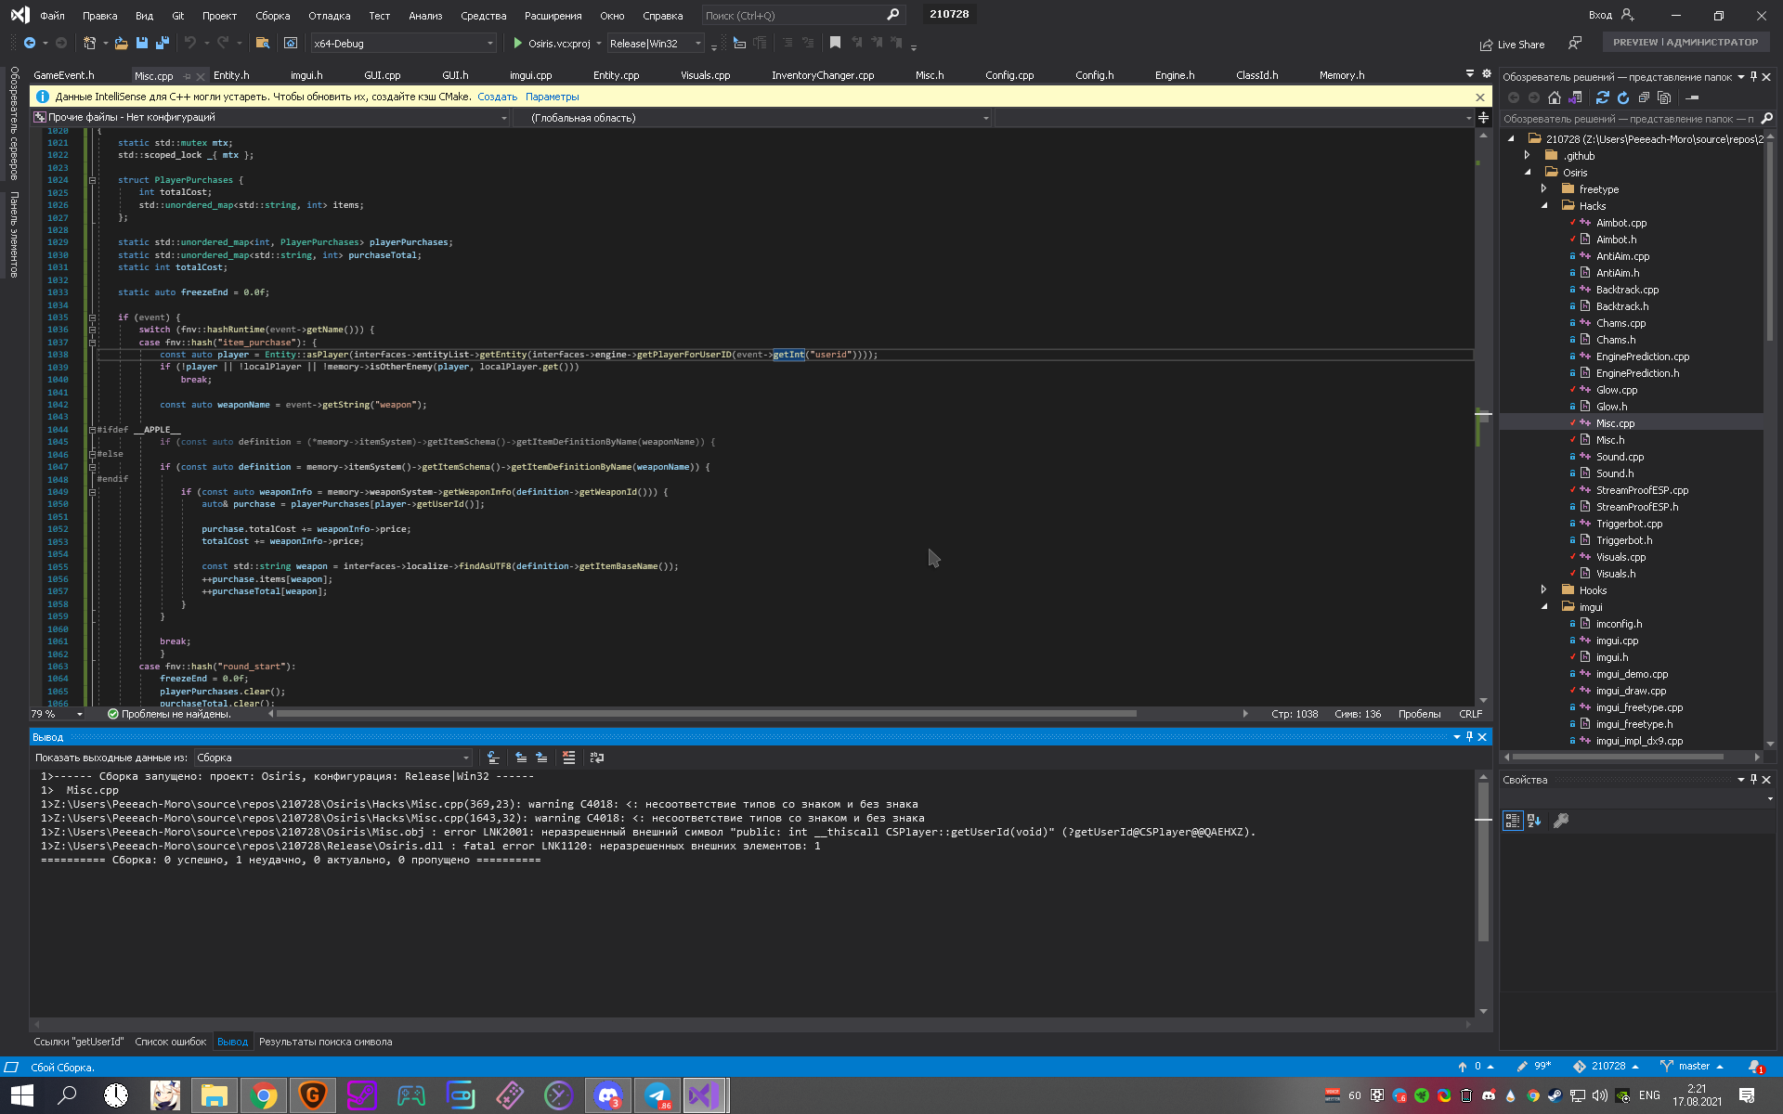Pin the output panel window
This screenshot has width=1783, height=1114.
point(1469,736)
